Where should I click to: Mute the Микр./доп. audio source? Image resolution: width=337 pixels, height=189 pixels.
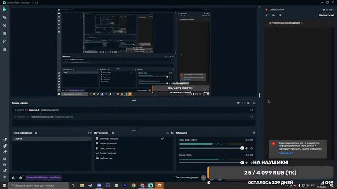pyautogui.click(x=247, y=163)
